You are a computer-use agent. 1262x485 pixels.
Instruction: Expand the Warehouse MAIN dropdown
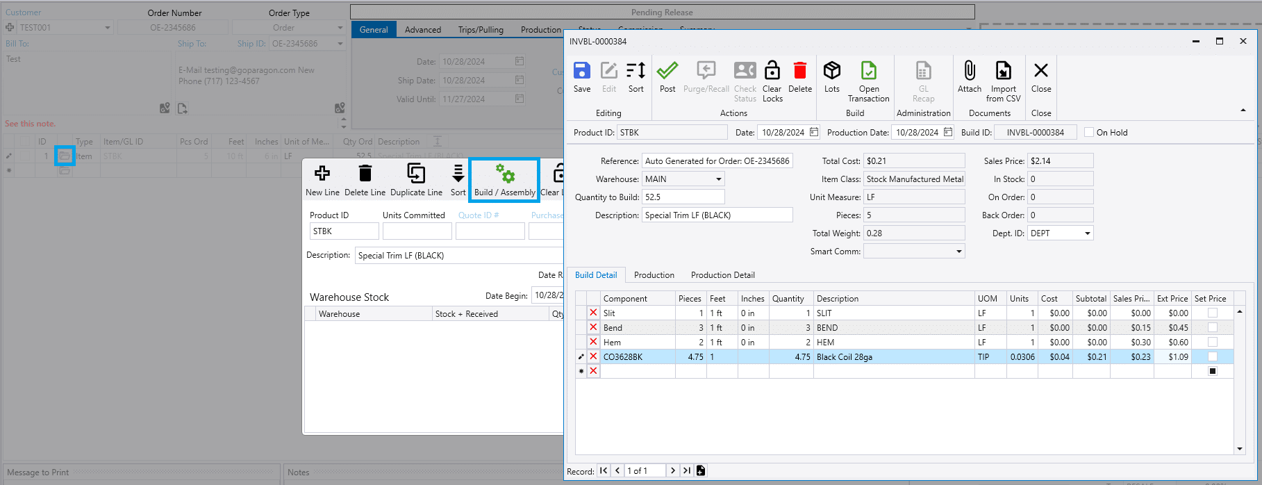point(719,179)
